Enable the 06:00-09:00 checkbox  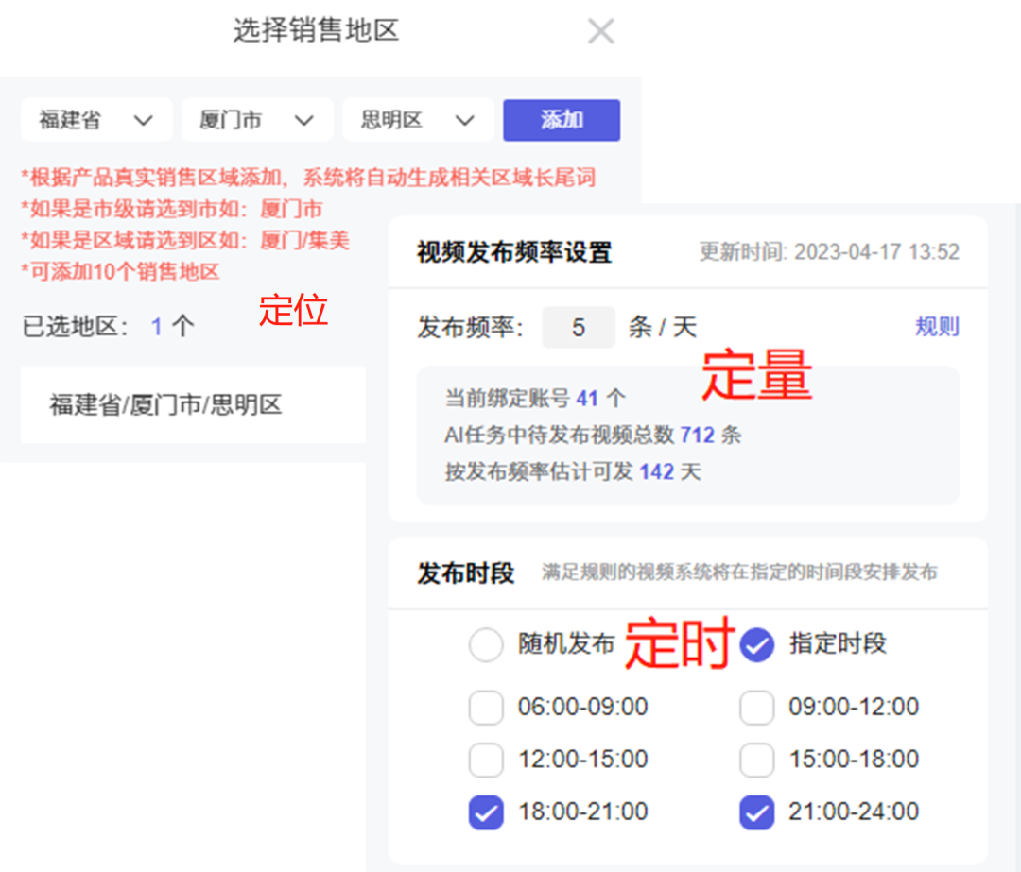click(486, 707)
